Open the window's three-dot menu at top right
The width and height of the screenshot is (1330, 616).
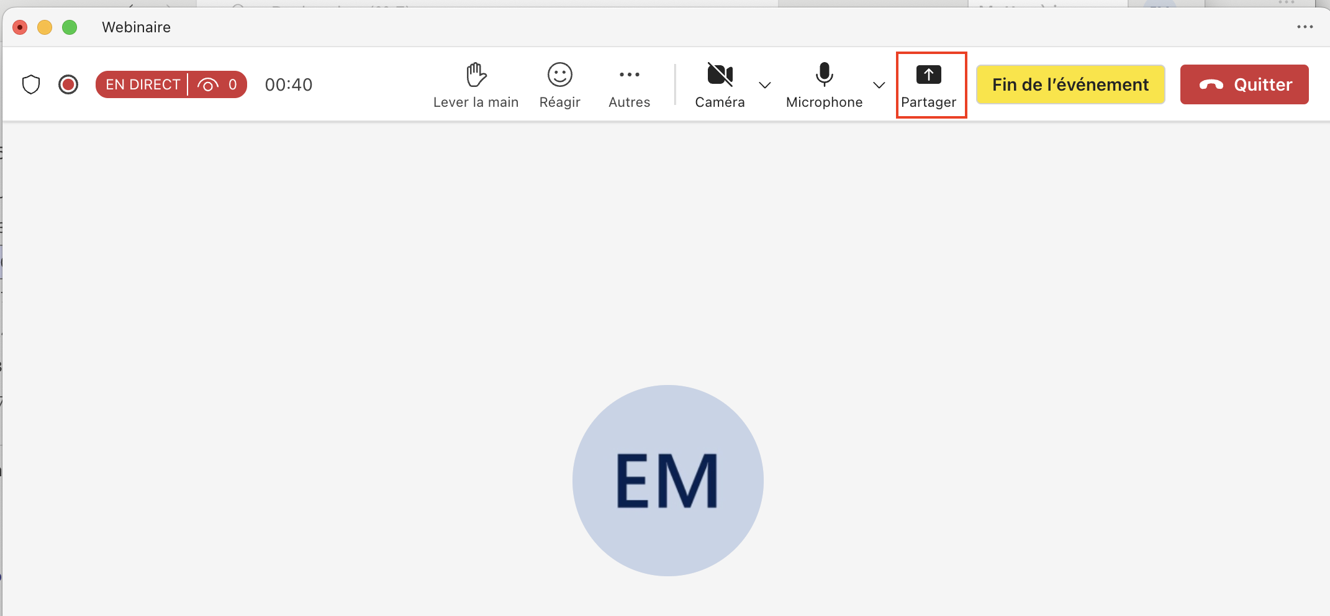coord(1305,27)
